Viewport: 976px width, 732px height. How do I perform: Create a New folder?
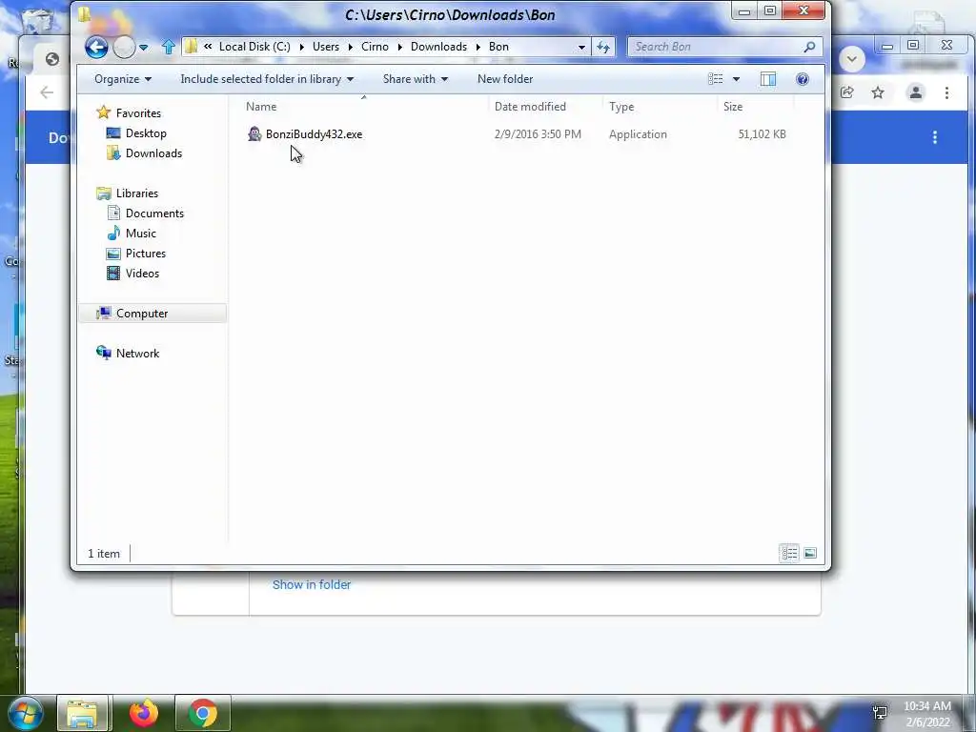(505, 79)
